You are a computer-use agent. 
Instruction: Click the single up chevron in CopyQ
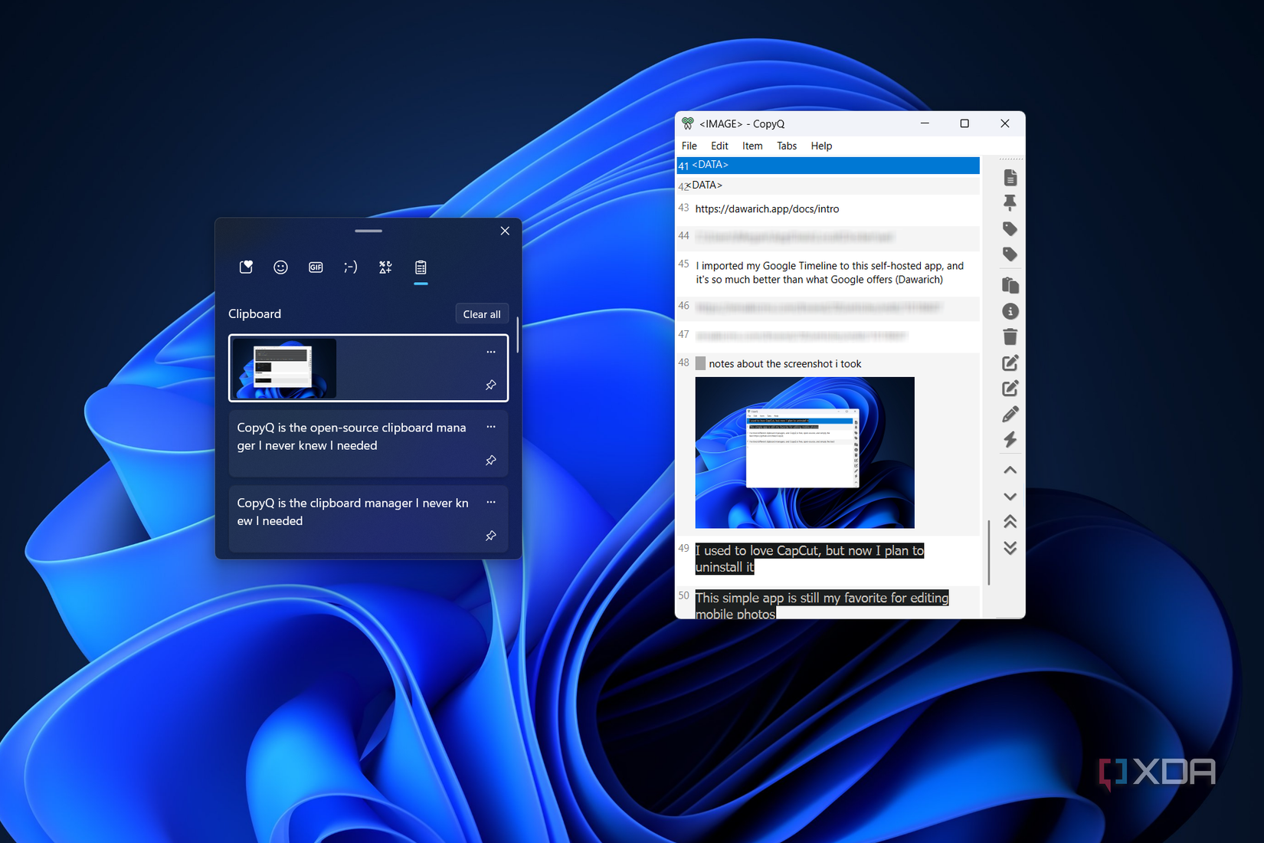point(1010,471)
